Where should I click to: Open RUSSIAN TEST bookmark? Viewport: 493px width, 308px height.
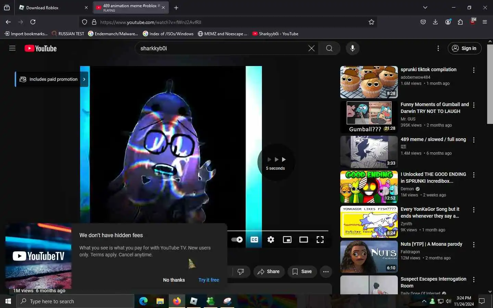[x=68, y=34]
